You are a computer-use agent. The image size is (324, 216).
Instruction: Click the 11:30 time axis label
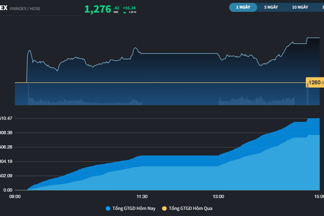pyautogui.click(x=142, y=197)
